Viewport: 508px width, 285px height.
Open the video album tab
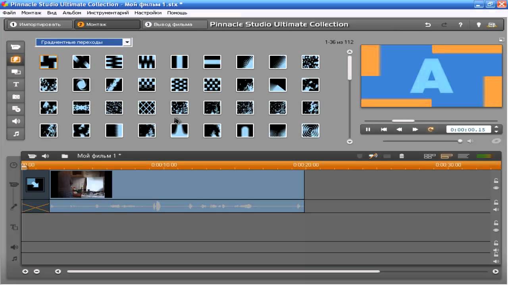click(16, 47)
